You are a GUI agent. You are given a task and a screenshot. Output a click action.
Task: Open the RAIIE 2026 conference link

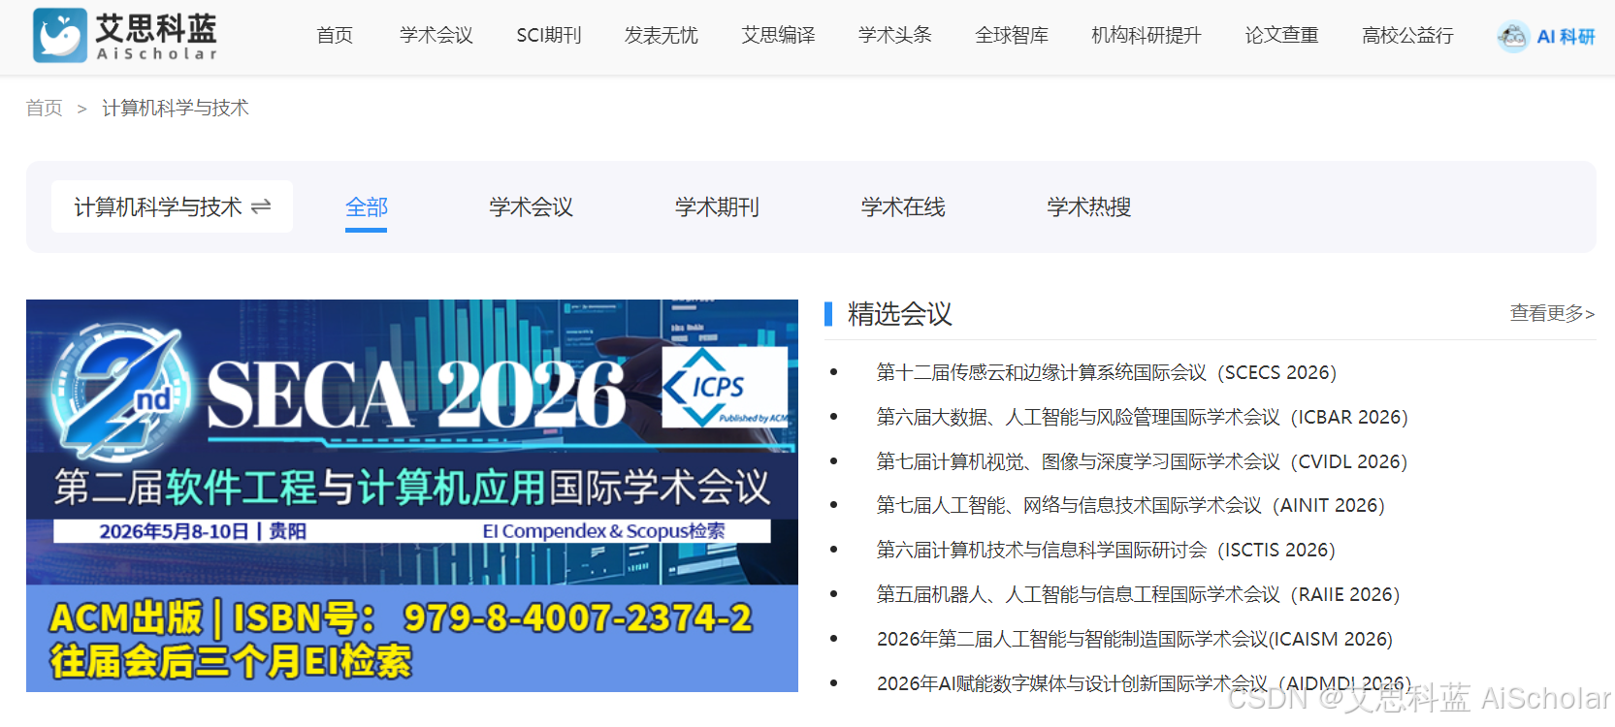coord(1139,594)
